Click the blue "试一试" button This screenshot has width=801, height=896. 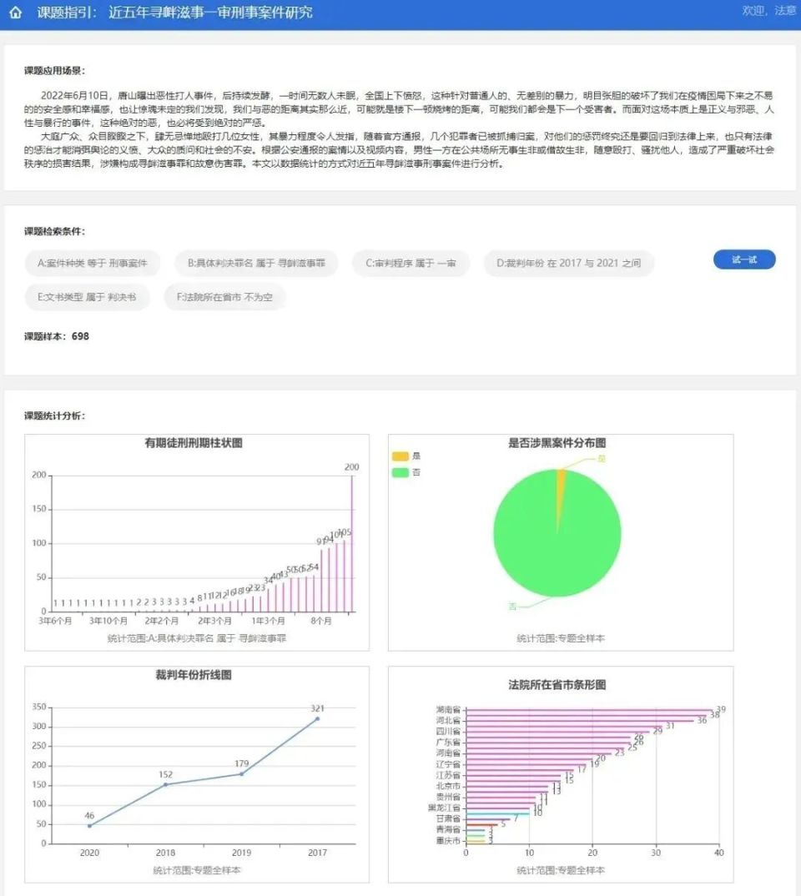(x=744, y=259)
